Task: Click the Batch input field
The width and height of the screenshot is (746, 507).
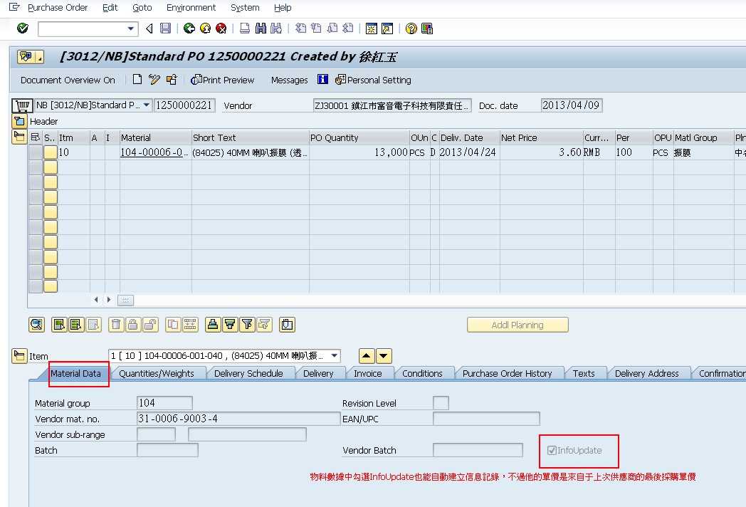Action: [x=167, y=450]
